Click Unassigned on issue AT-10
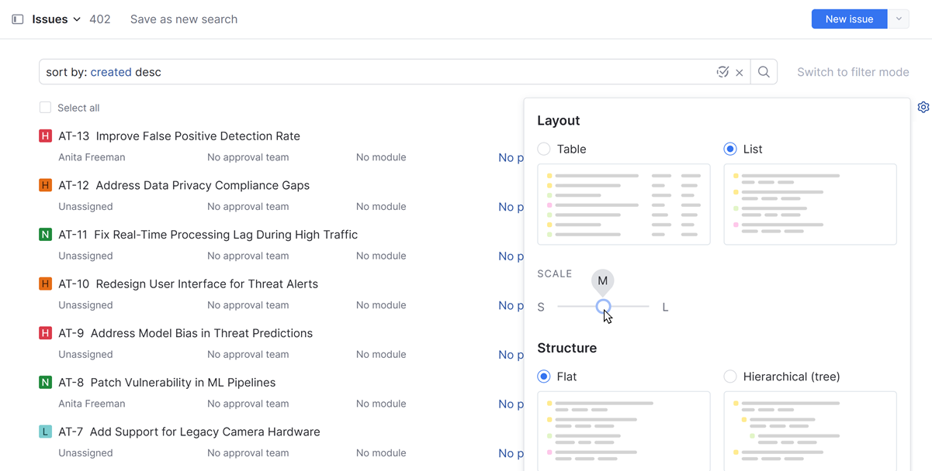This screenshot has width=932, height=471. 85,305
